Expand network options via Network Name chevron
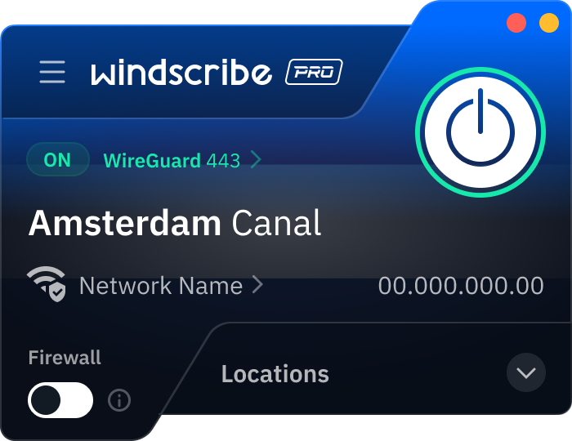Image resolution: width=572 pixels, height=441 pixels. tap(257, 285)
